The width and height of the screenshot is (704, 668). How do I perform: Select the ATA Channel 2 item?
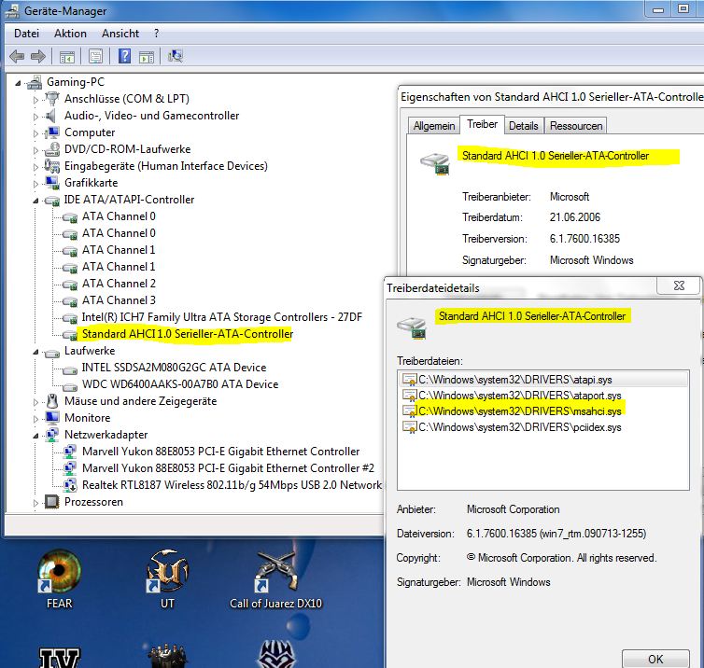[119, 284]
